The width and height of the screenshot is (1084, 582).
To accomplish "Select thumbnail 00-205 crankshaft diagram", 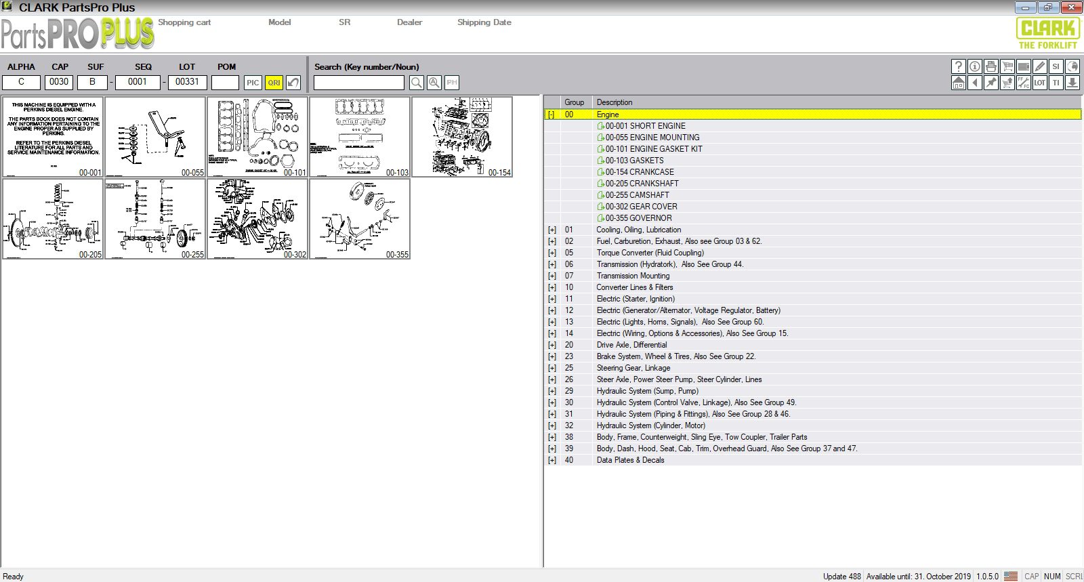I will click(53, 219).
